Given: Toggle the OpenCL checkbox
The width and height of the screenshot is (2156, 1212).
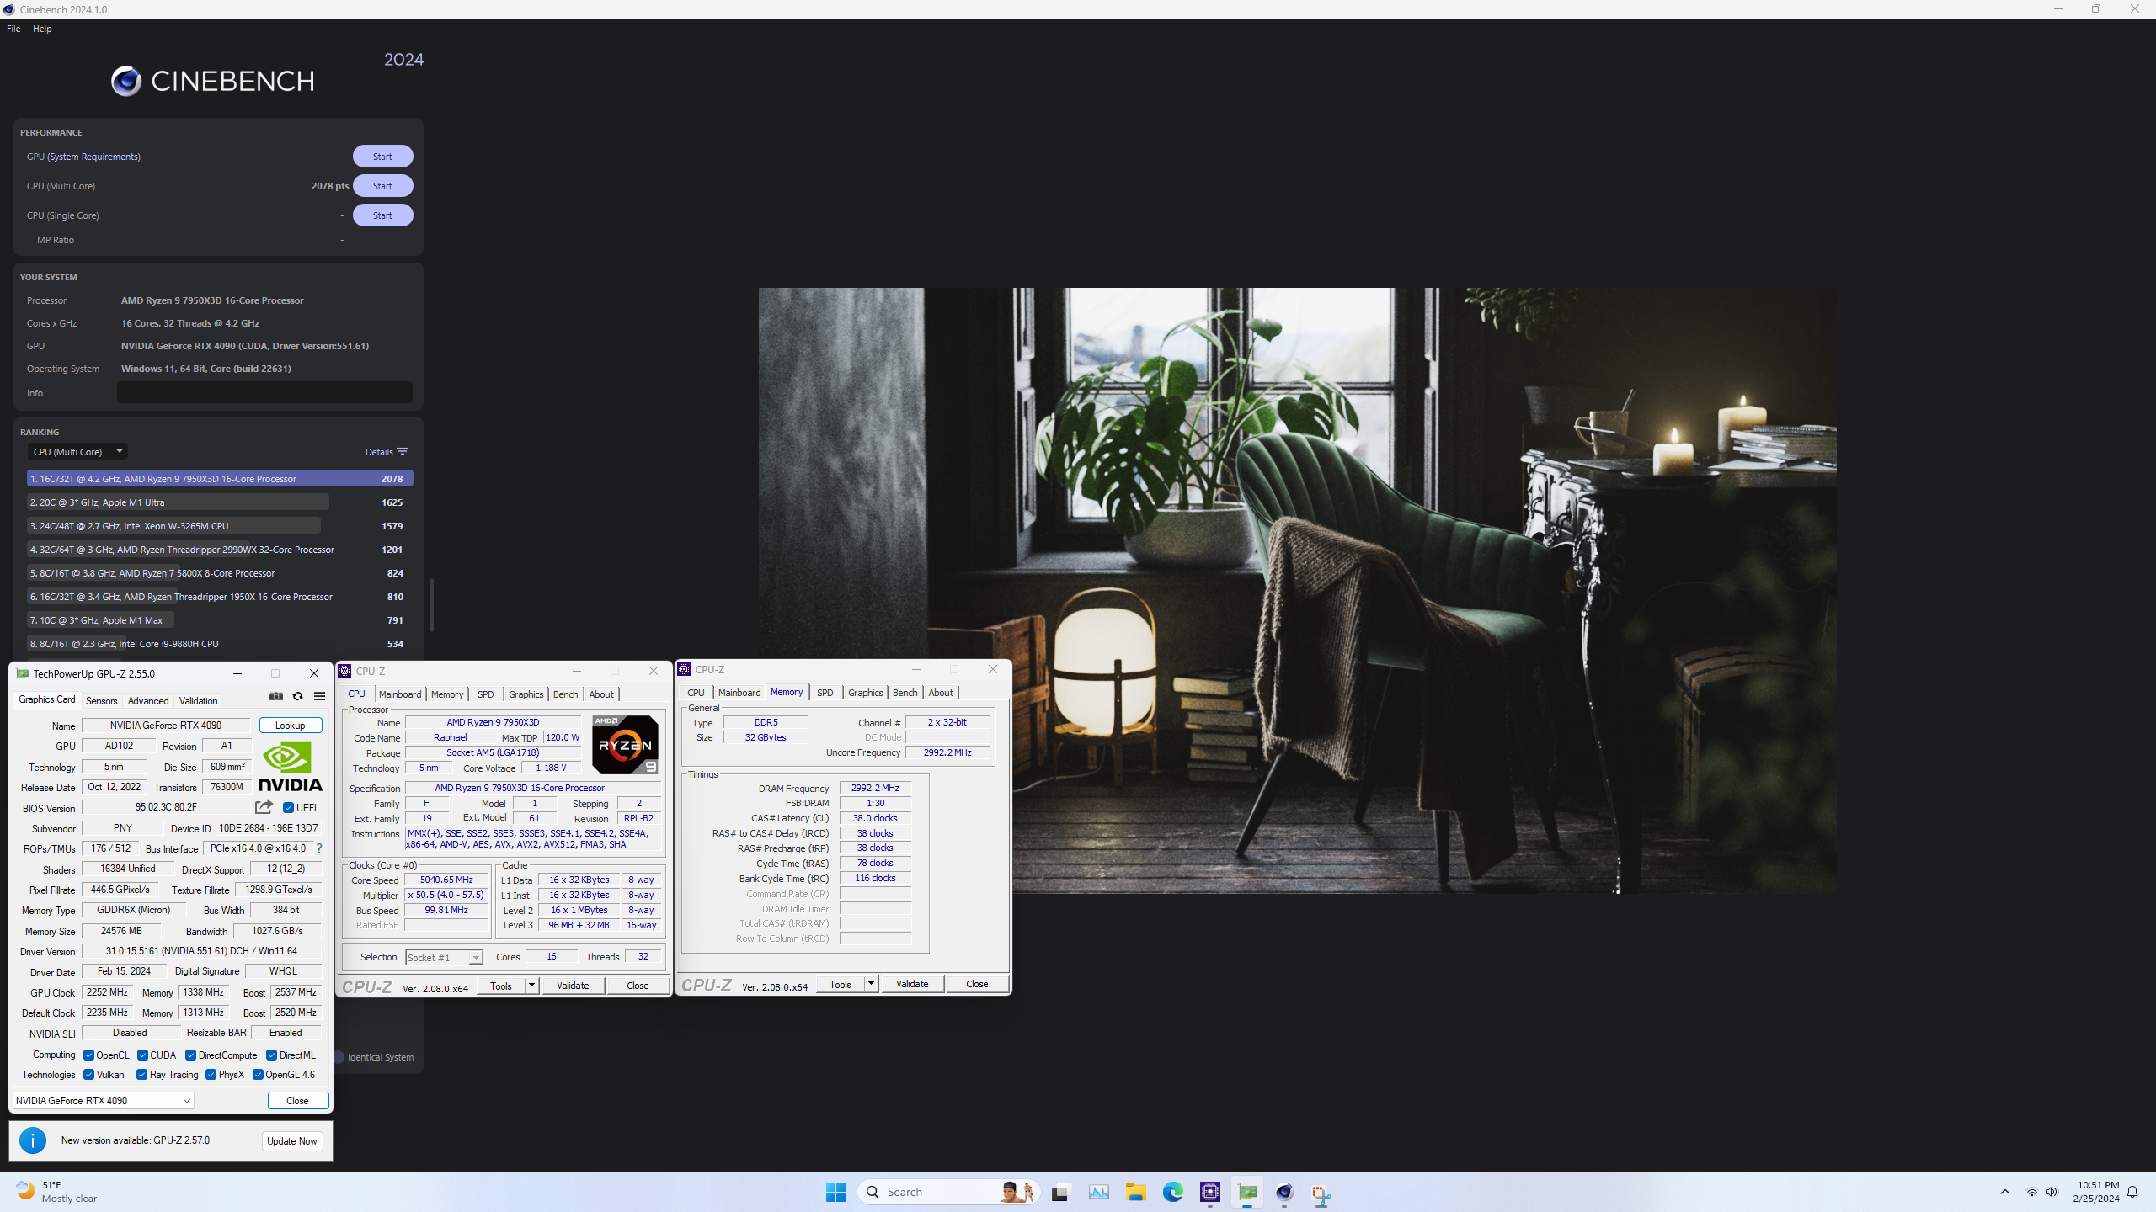Looking at the screenshot, I should 88,1055.
